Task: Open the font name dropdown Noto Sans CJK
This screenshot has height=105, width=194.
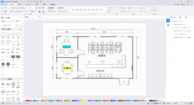Action: [x=19, y=8]
